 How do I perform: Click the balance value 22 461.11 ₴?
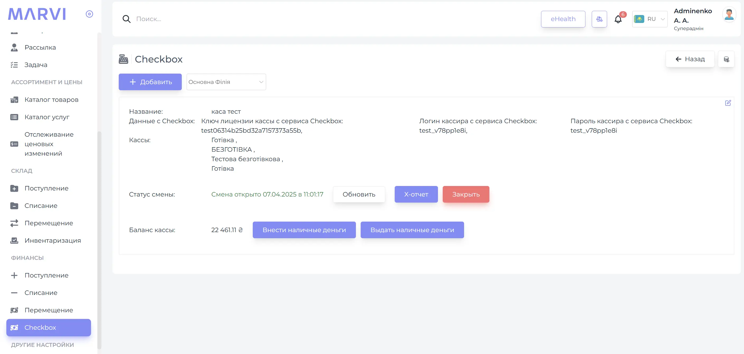(x=227, y=230)
